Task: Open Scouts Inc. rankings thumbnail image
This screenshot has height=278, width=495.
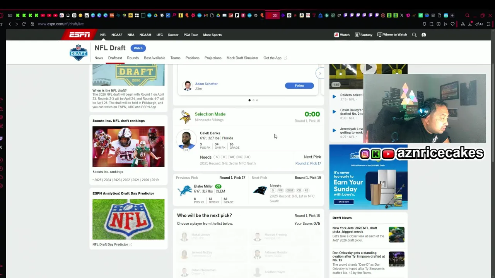Action: pos(128,147)
